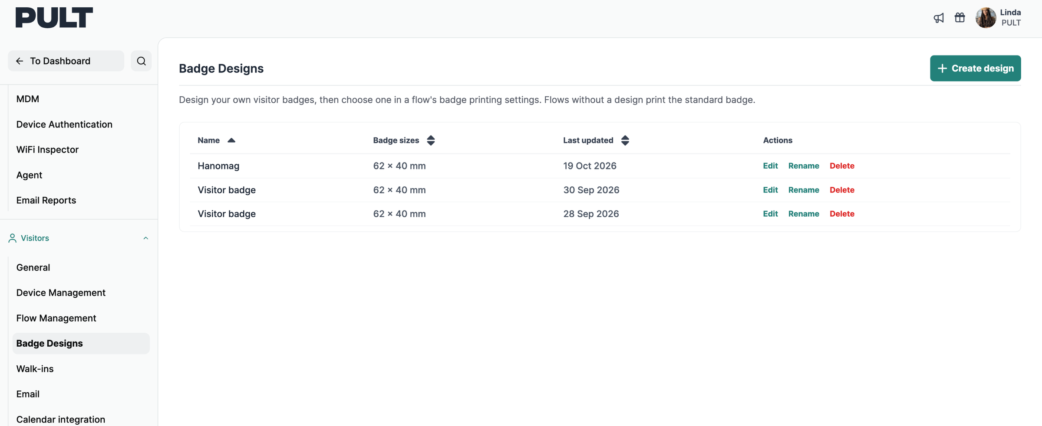Open the announcements megaphone icon
1042x426 pixels.
pyautogui.click(x=939, y=18)
